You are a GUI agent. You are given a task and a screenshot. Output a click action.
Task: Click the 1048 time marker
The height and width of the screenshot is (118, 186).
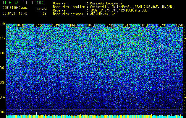144,25
